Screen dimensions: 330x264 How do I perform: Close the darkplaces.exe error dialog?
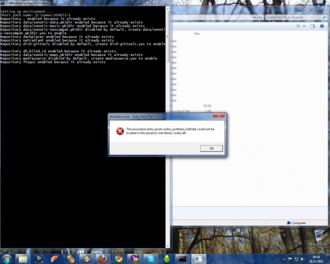coord(219,115)
